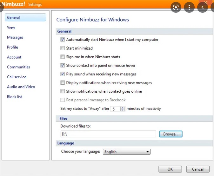Check Show notifications when contact goes online
The image size is (214, 176).
pyautogui.click(x=63, y=91)
